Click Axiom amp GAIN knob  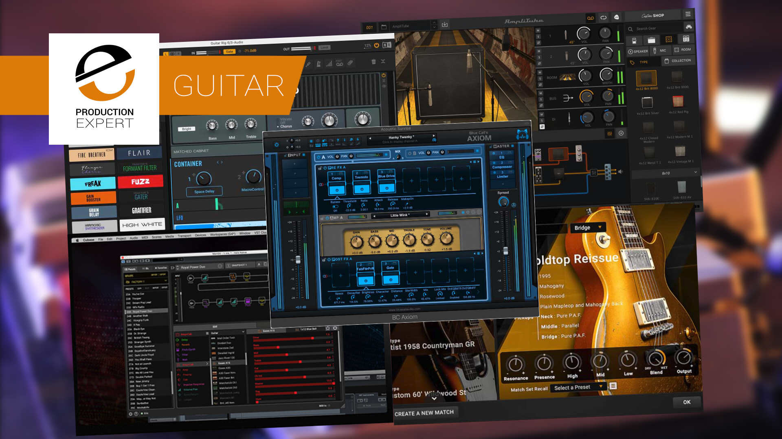coord(356,241)
